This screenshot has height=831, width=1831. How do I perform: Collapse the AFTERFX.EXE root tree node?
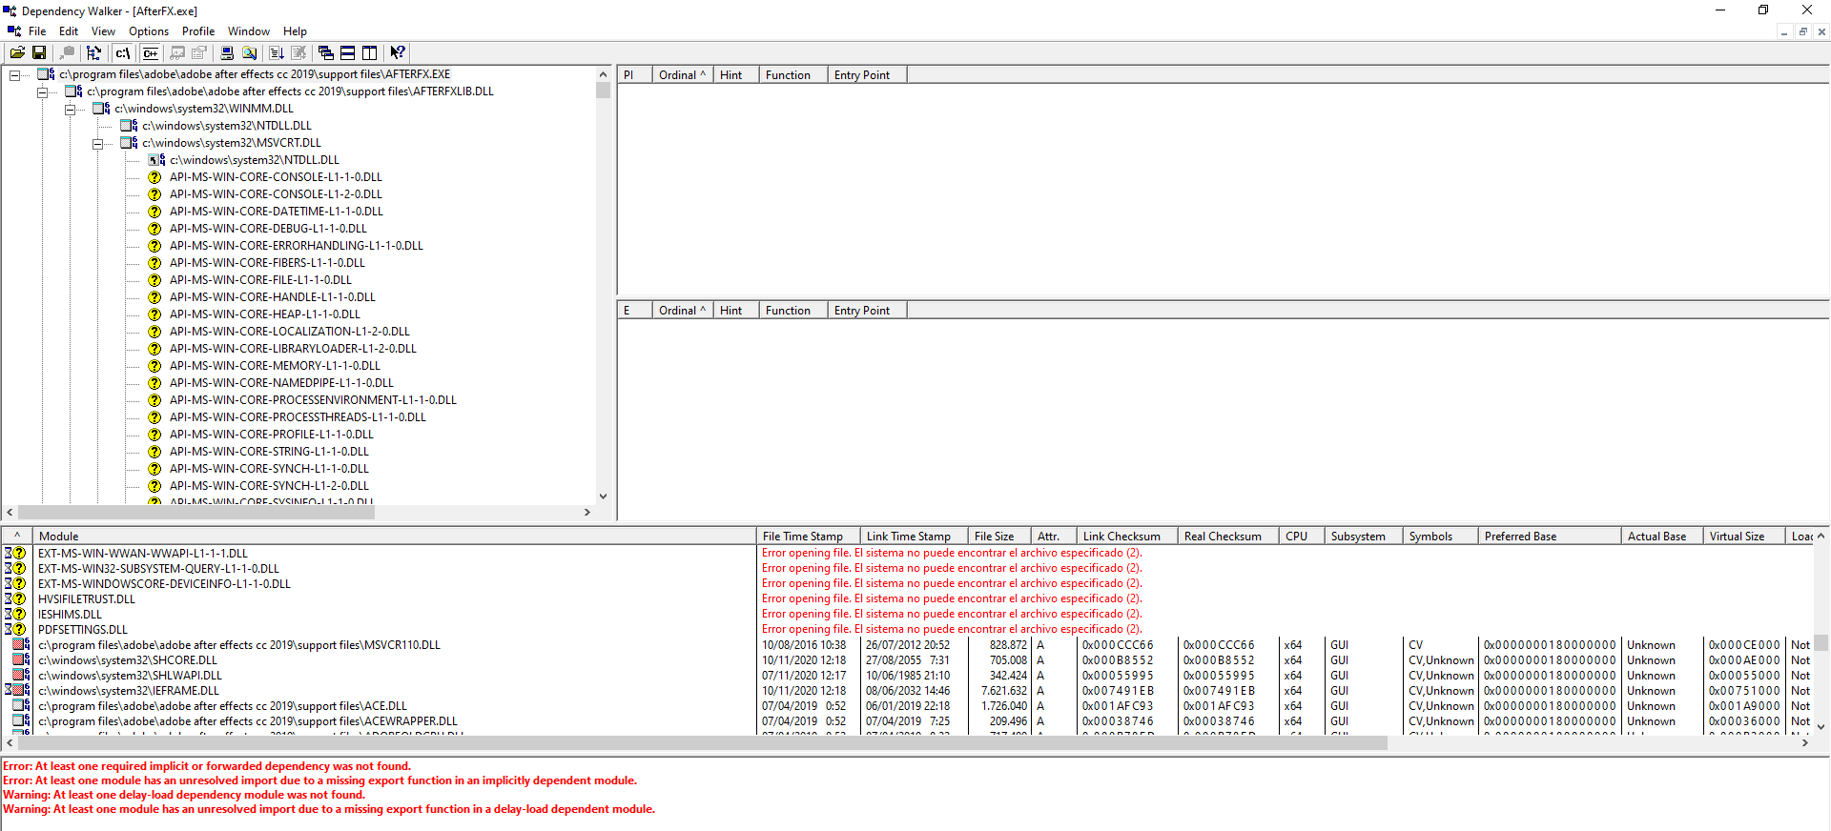tap(14, 74)
